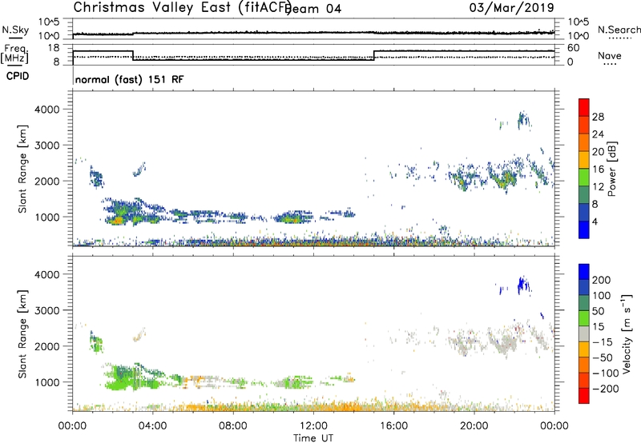Select the 'N.Search' legend label

coord(619,30)
